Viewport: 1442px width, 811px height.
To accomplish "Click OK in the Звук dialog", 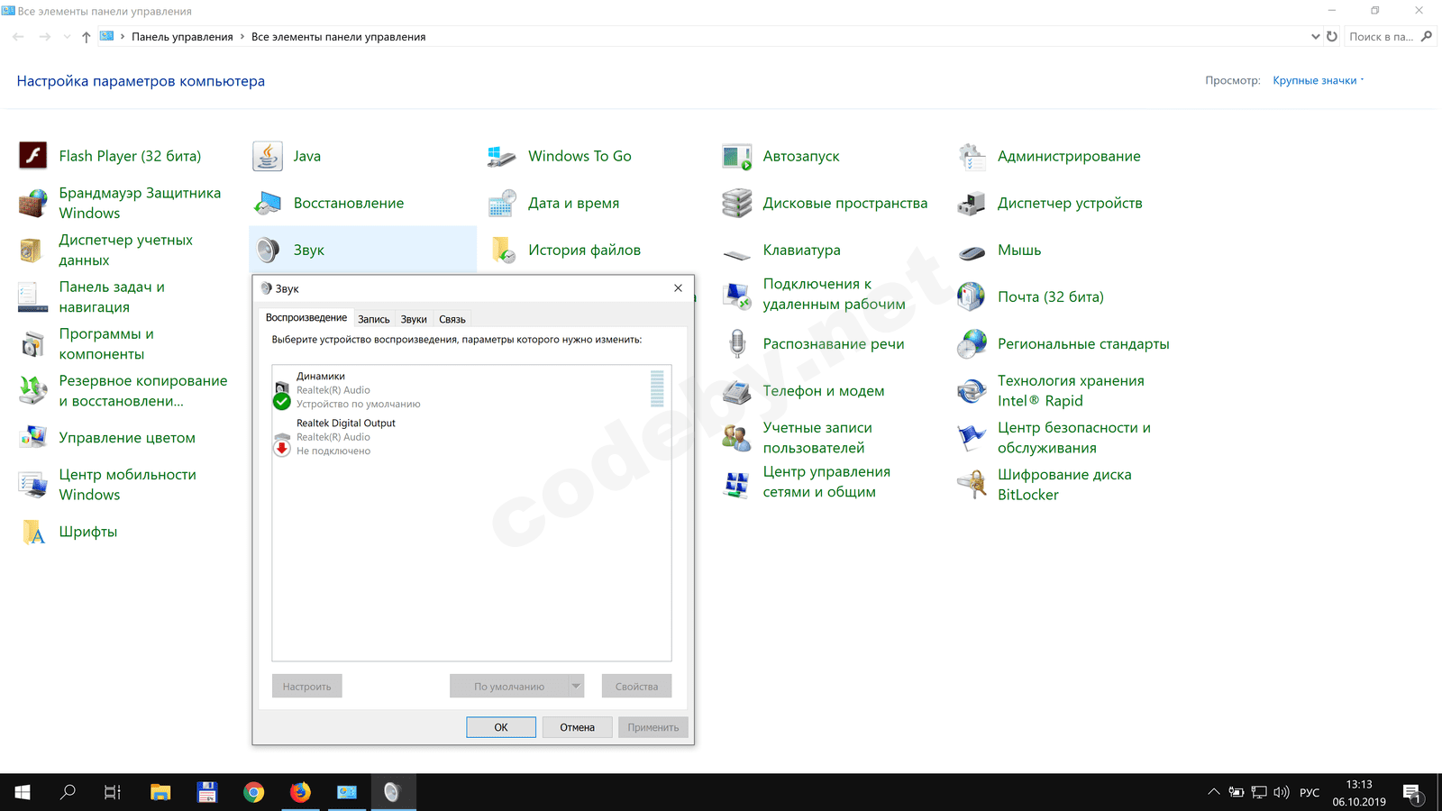I will point(501,727).
